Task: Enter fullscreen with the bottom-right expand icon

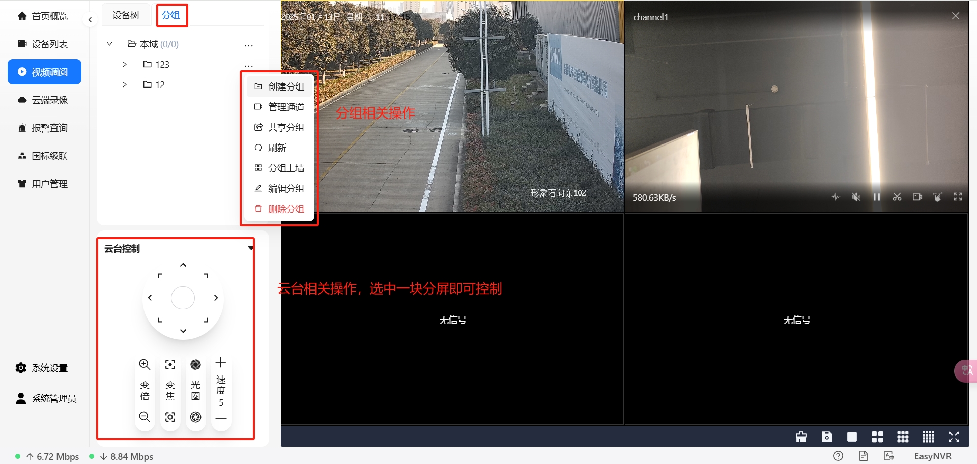Action: coord(954,437)
